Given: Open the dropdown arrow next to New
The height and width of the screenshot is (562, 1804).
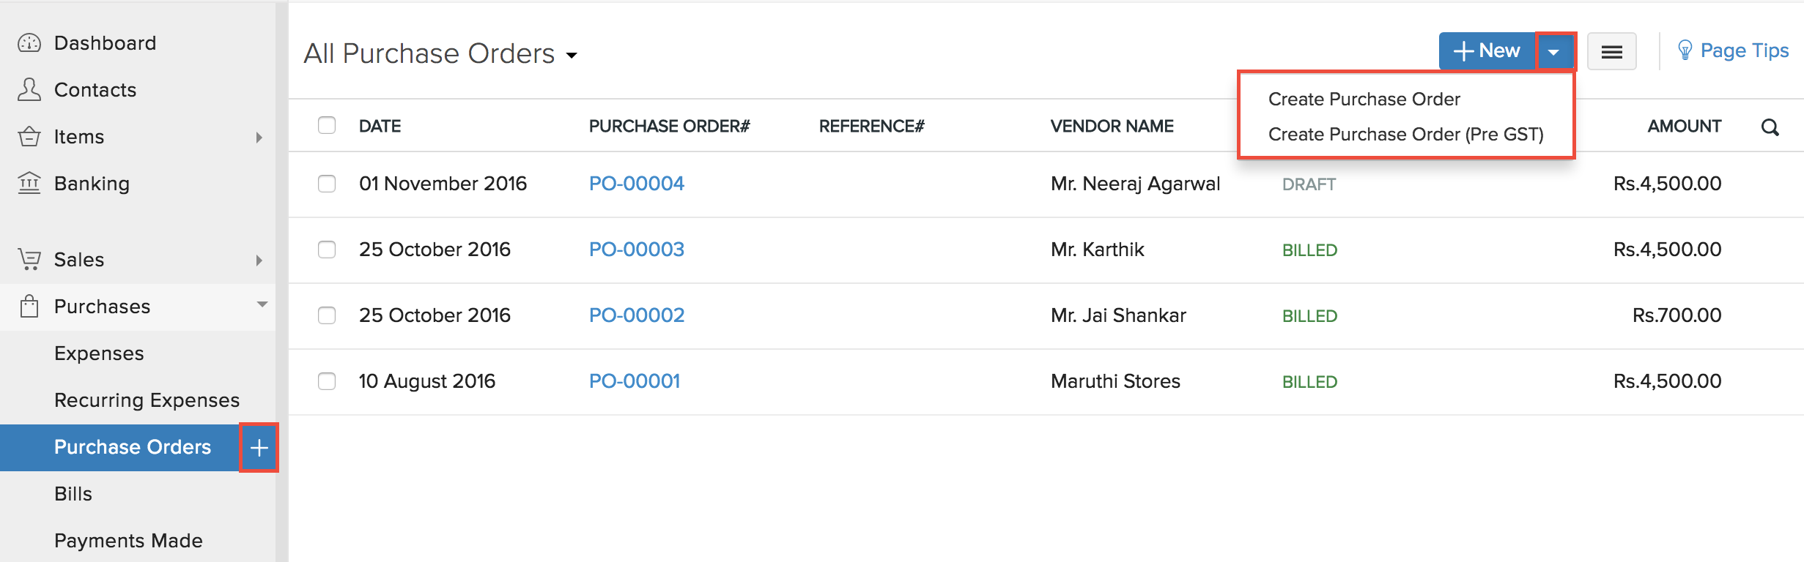Looking at the screenshot, I should point(1555,50).
